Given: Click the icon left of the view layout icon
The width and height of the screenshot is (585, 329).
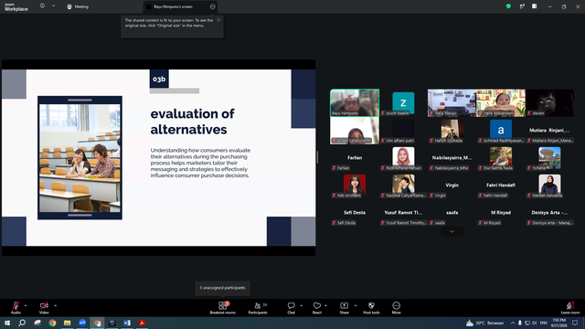Looking at the screenshot, I should coord(522,6).
